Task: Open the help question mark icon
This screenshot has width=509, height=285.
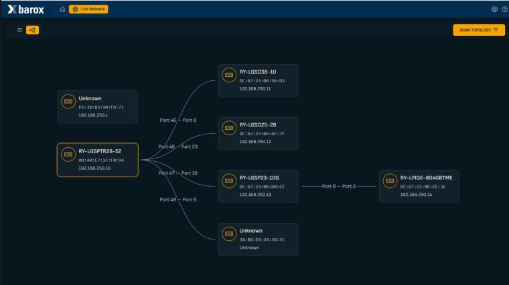Action: (505, 9)
